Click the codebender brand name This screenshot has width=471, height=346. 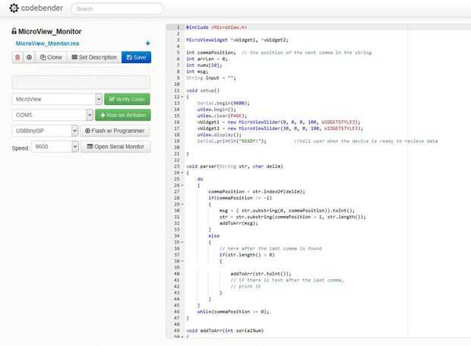point(42,8)
